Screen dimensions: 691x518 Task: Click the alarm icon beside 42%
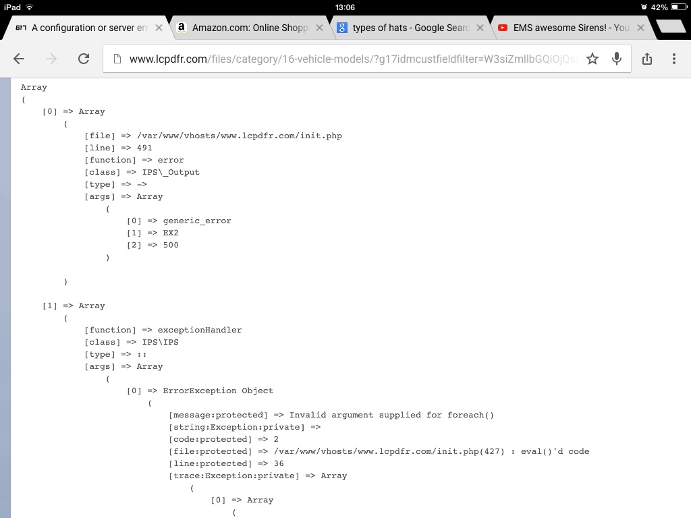tap(644, 7)
